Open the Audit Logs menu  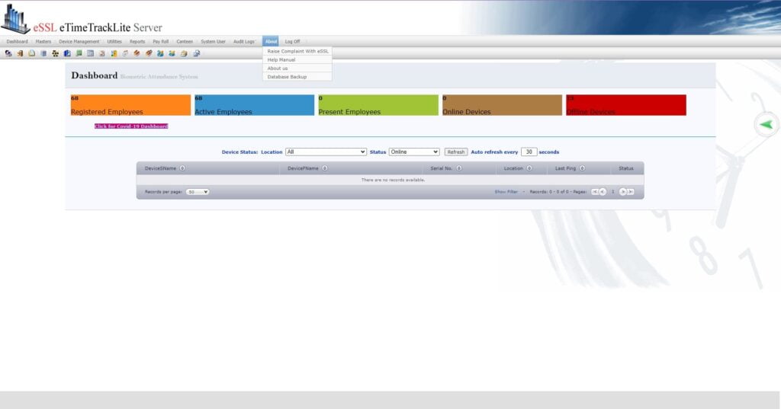click(244, 41)
